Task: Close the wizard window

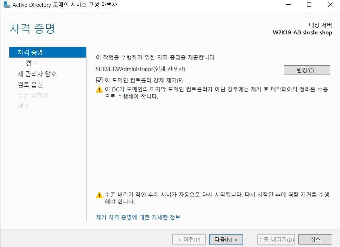Action: pyautogui.click(x=330, y=5)
